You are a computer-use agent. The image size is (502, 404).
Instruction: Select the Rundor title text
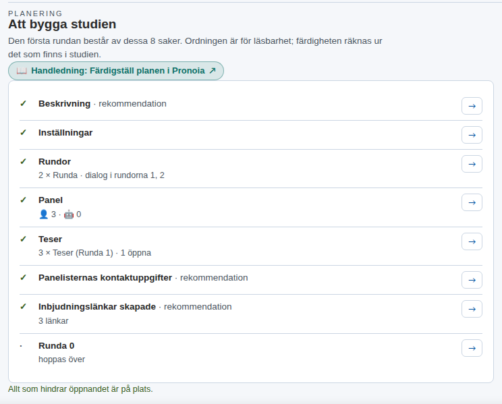[x=55, y=162]
